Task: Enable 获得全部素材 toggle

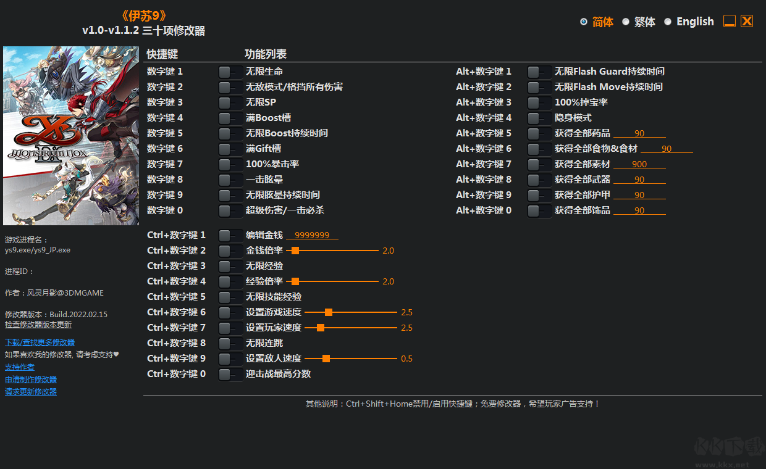Action: pos(539,165)
